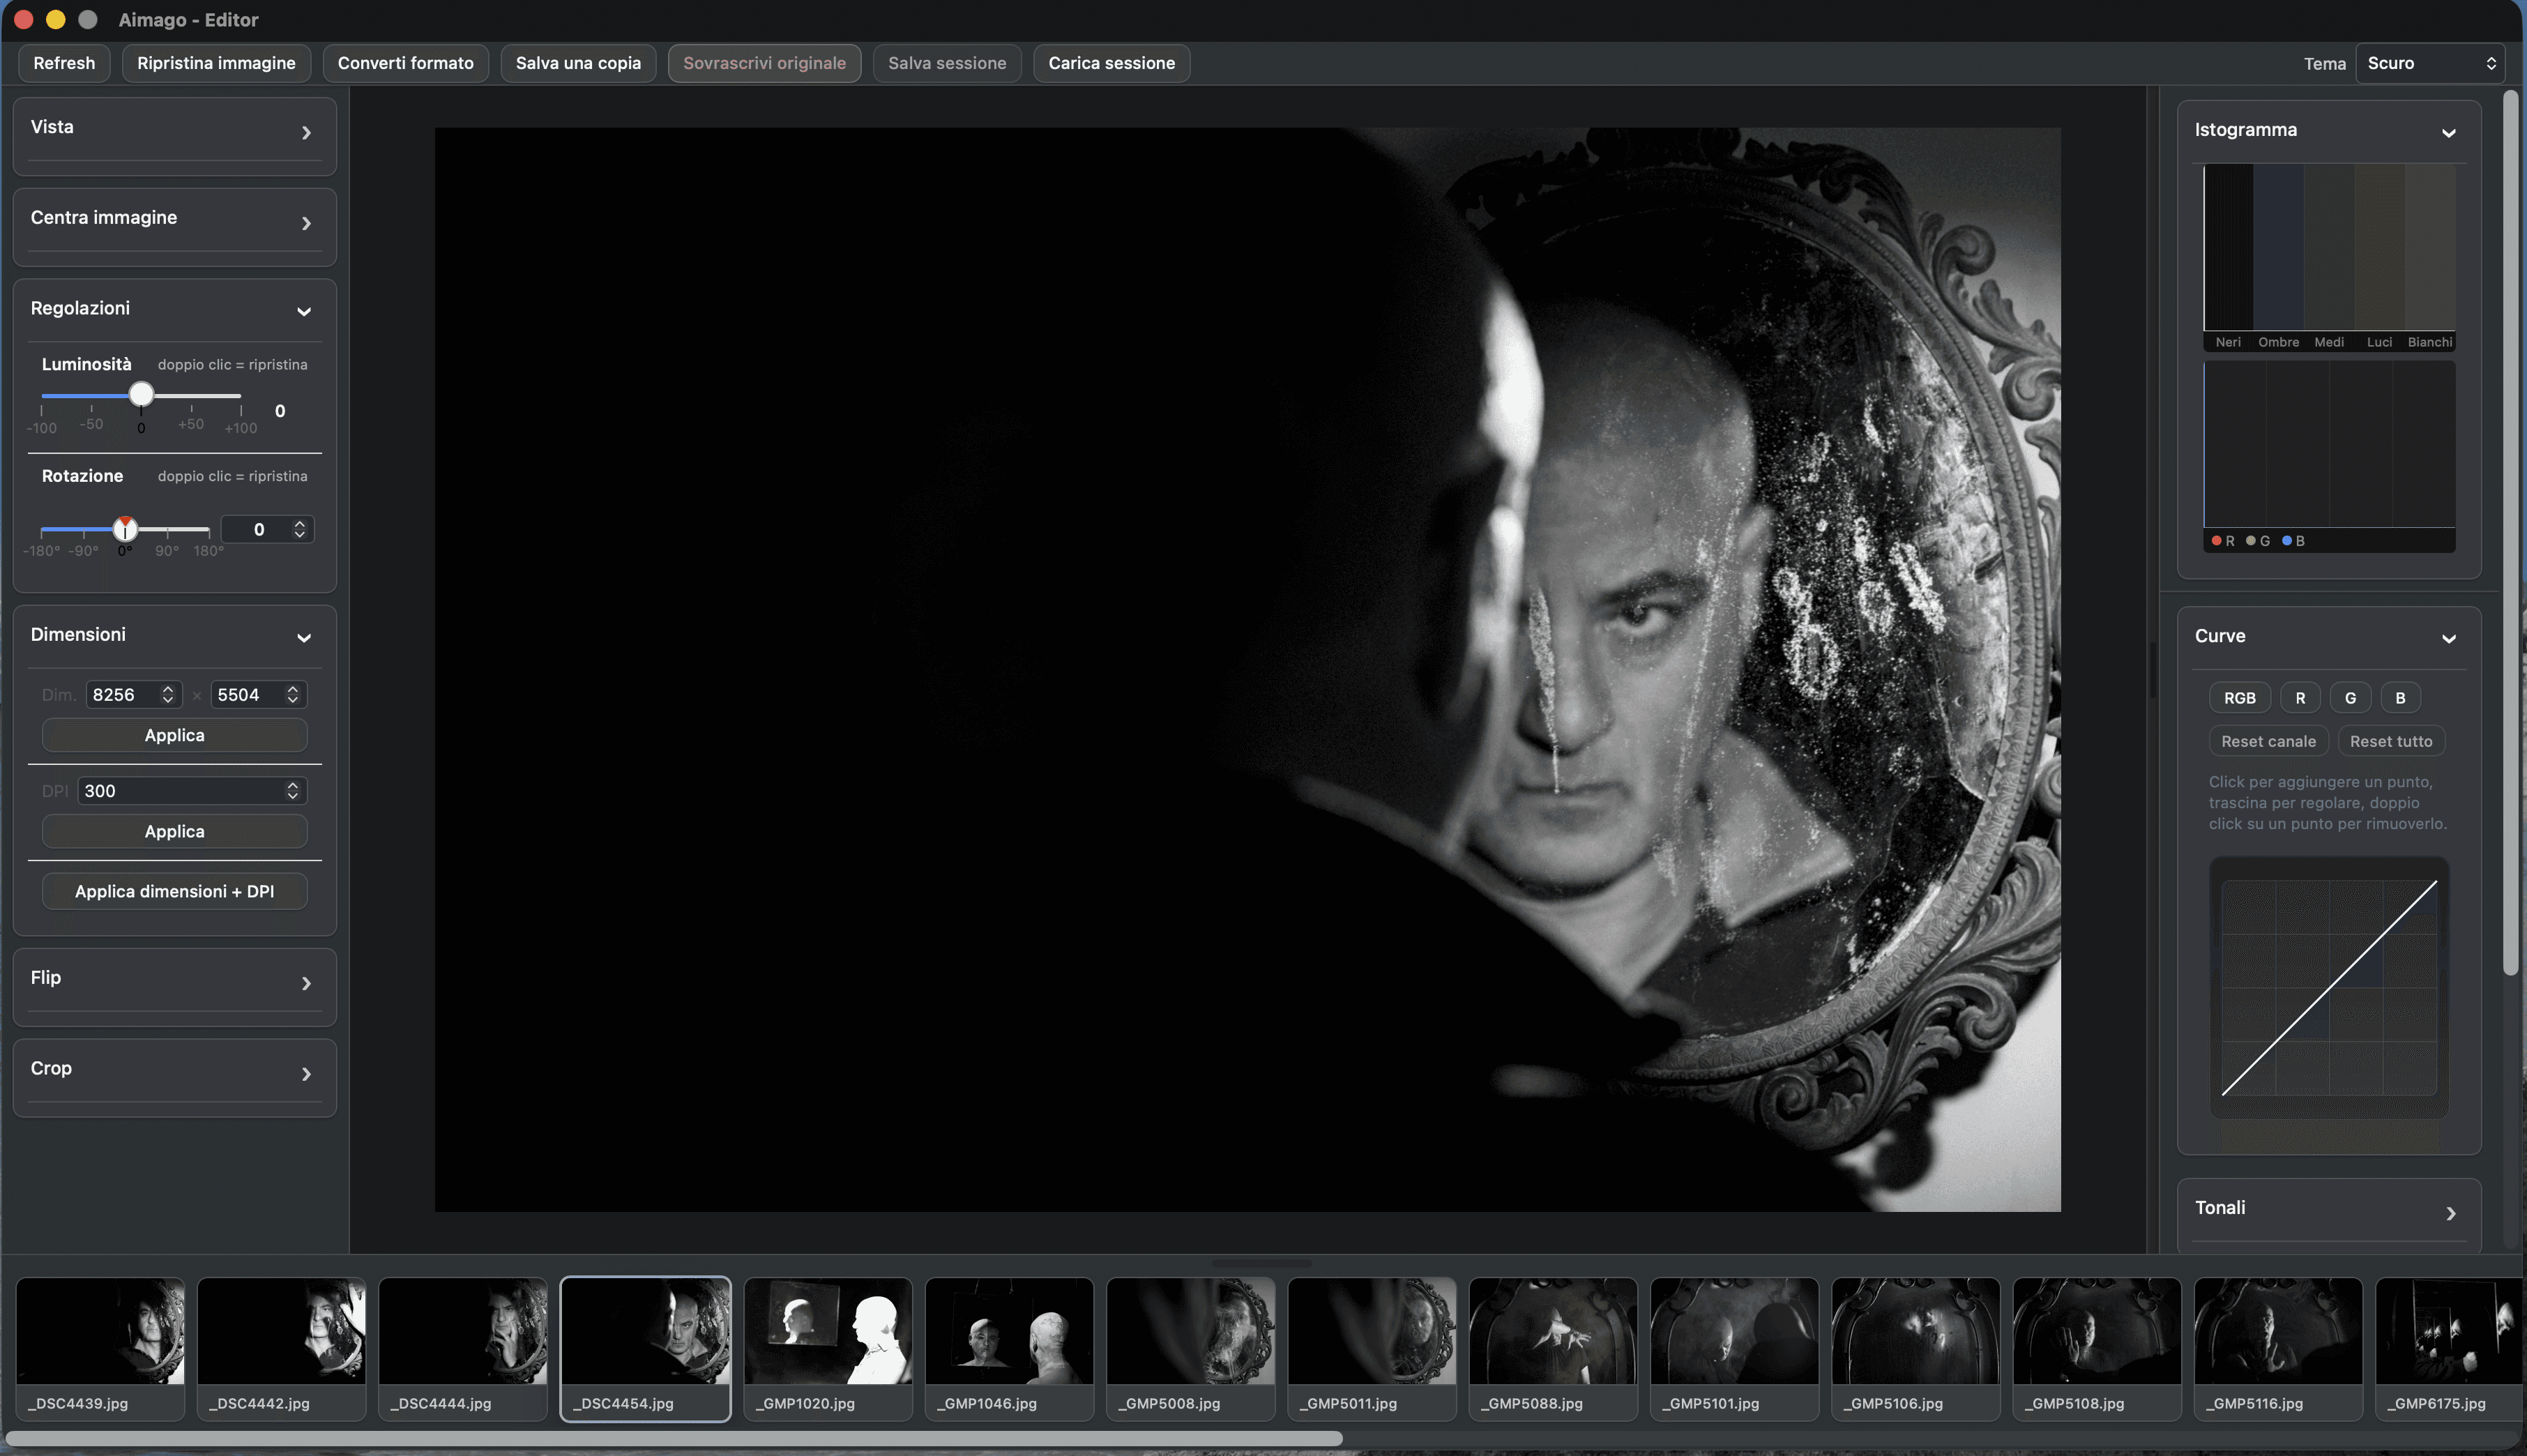
Task: Open thumbnail _GMP5108.jpg
Action: (2097, 1348)
